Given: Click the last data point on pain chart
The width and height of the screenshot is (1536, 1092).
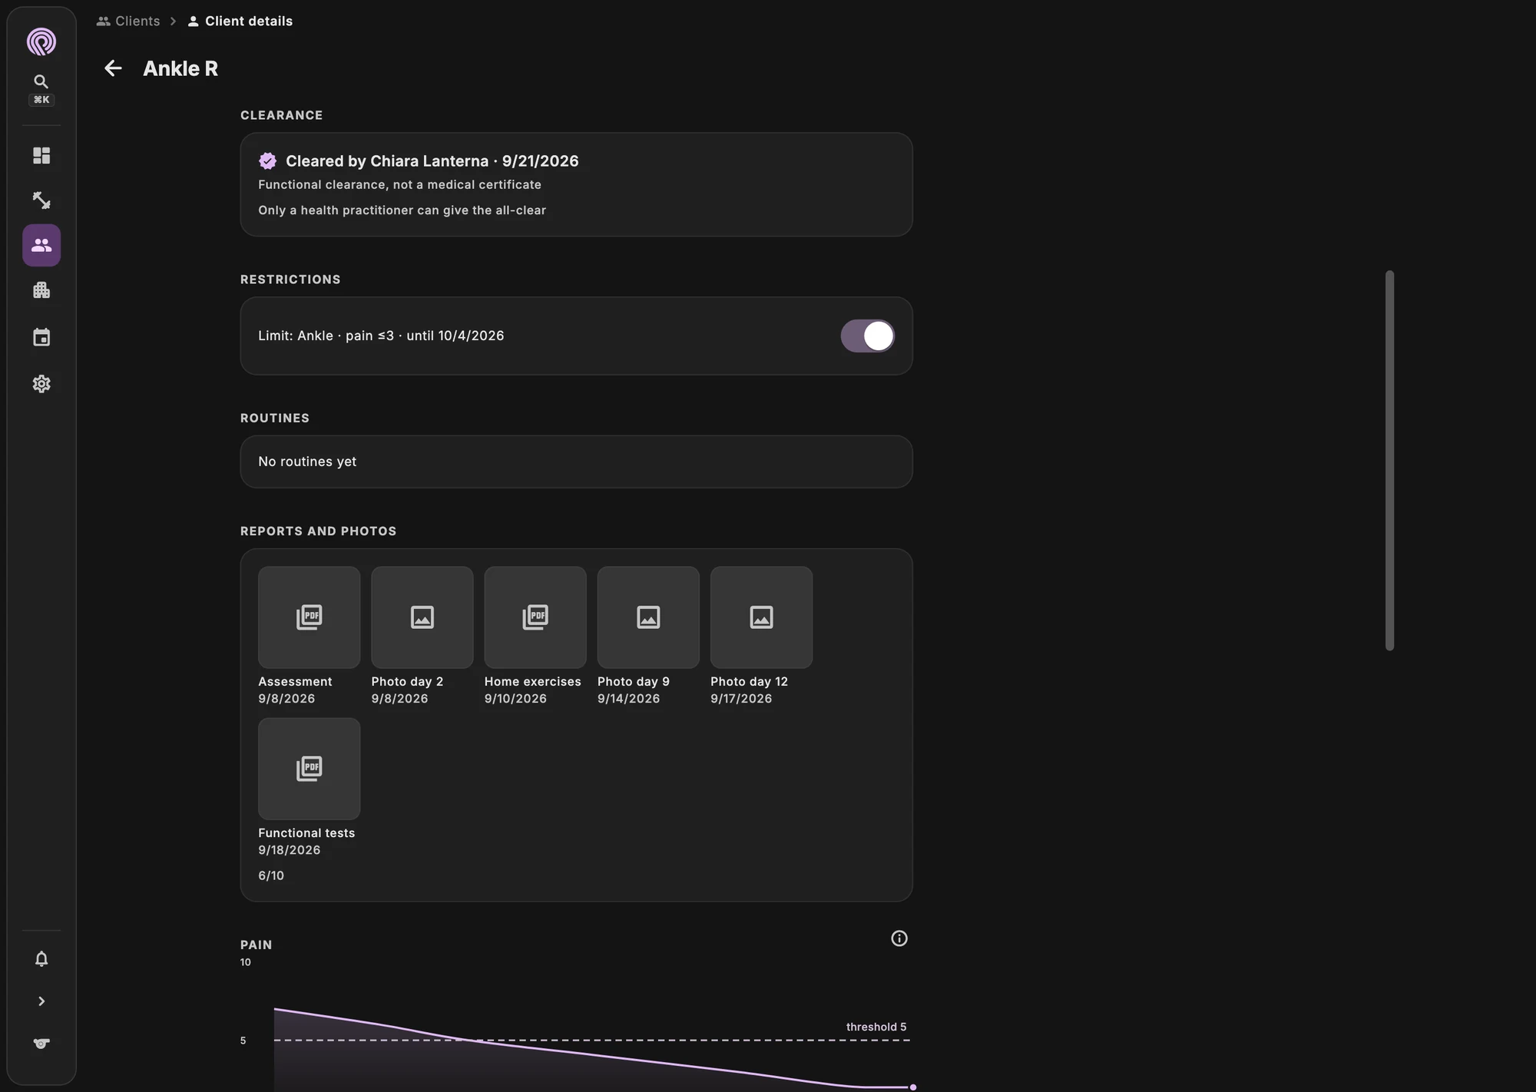Looking at the screenshot, I should tap(912, 1087).
